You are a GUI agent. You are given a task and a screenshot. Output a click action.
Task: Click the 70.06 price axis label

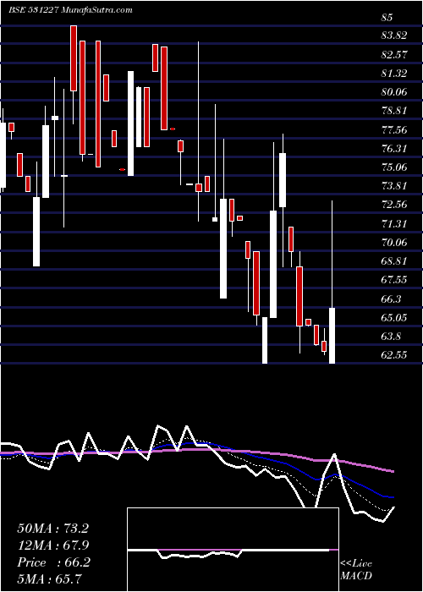click(394, 243)
